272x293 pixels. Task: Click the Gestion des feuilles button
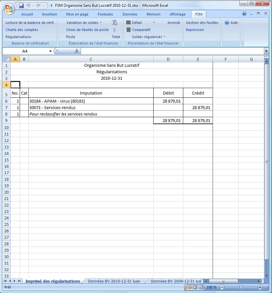pos(202,23)
